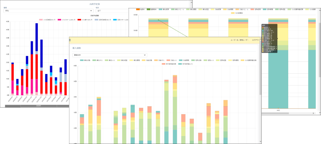Screen dimensions: 321x144
Task: Toggle the 黒毛去勢 legend item in 導入頭数
Action: [x=85, y=60]
